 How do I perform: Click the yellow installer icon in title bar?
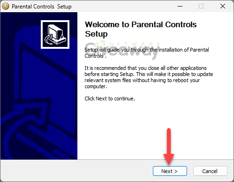[x=6, y=6]
